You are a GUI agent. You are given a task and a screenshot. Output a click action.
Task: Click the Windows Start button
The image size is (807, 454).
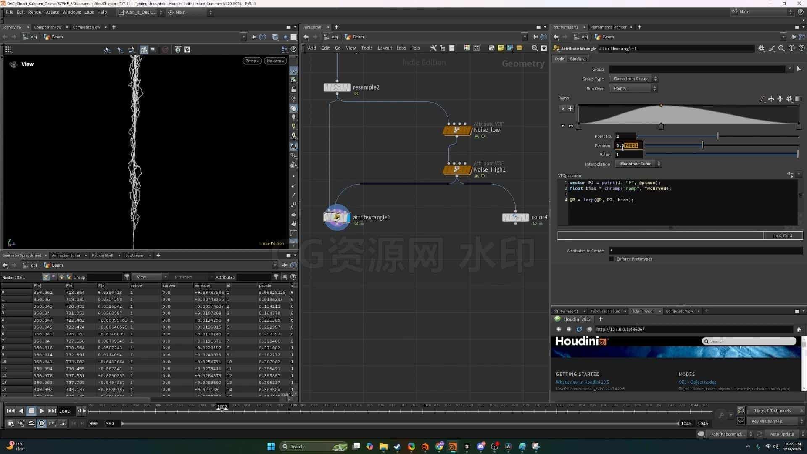coord(271,446)
